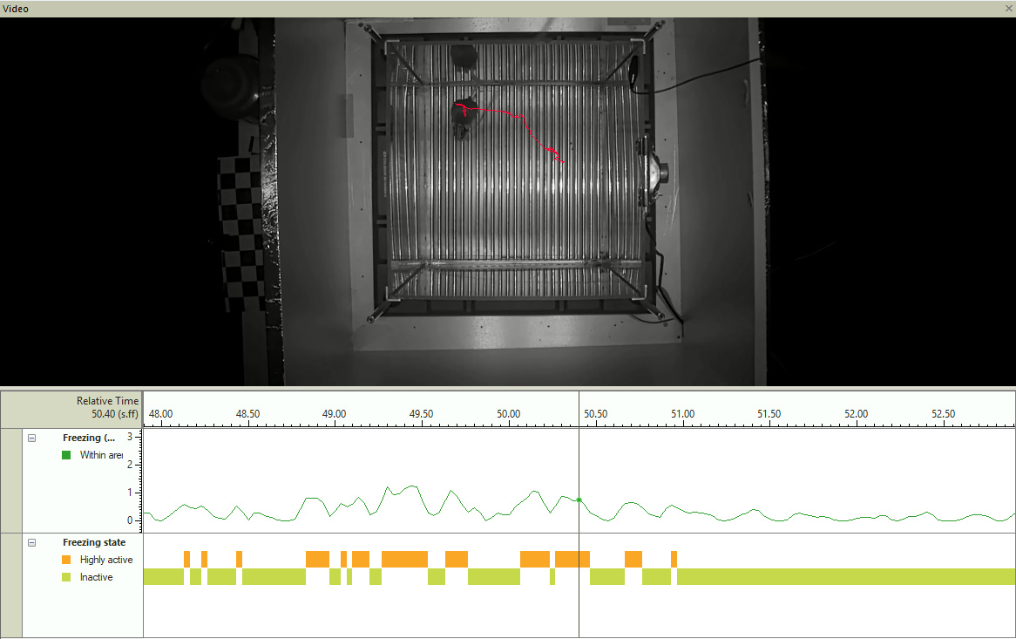Click the 52.50 tick on time ruler
The height and width of the screenshot is (639, 1016).
click(944, 413)
